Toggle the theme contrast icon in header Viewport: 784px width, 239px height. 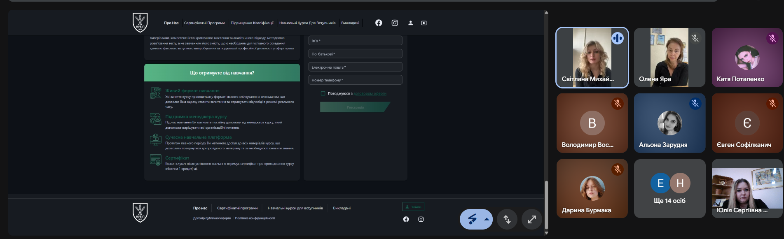point(424,23)
